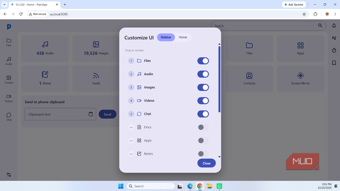Open Chrome three-dot menu

tap(335, 14)
